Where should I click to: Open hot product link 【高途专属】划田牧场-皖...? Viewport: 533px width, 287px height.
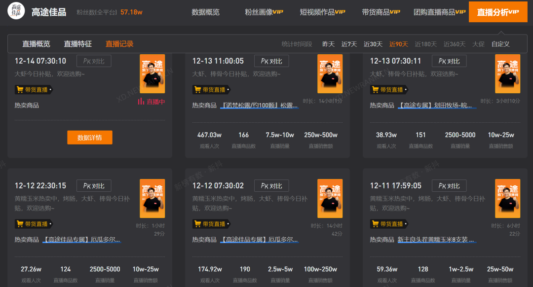(437, 106)
